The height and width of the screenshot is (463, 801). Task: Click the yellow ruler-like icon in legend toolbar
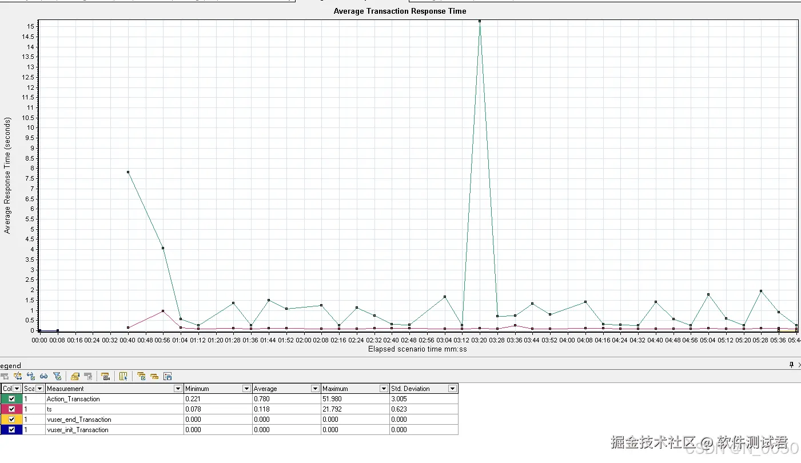(154, 376)
